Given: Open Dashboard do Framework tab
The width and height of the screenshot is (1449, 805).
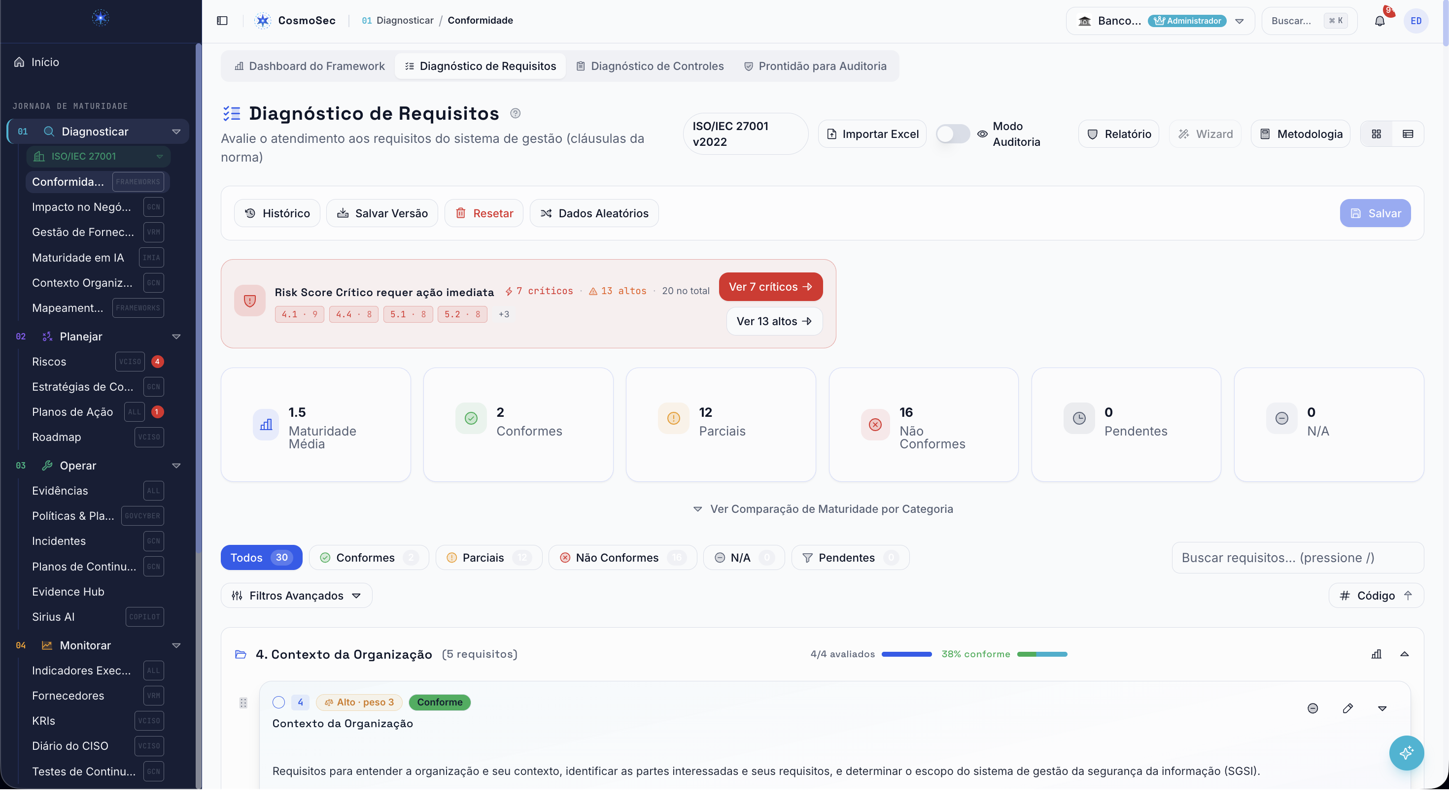Looking at the screenshot, I should click(310, 67).
